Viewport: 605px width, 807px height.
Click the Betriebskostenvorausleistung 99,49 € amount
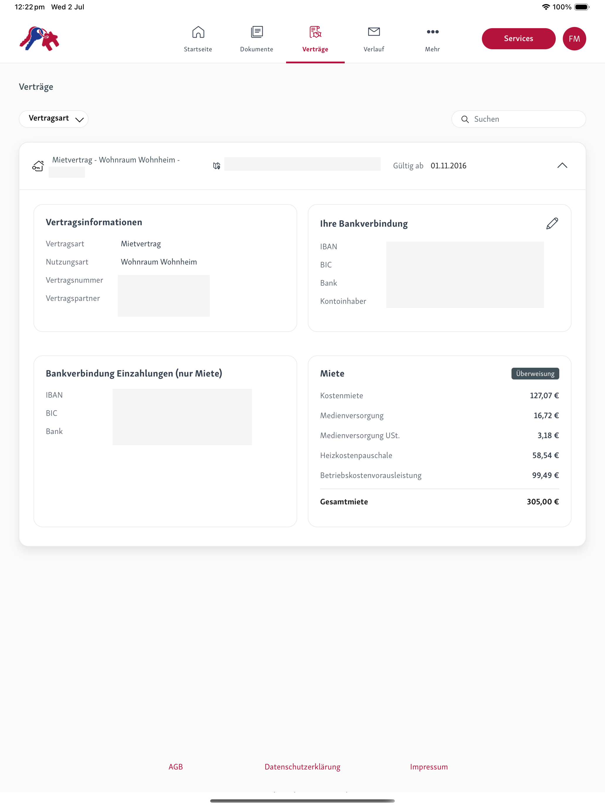point(545,475)
